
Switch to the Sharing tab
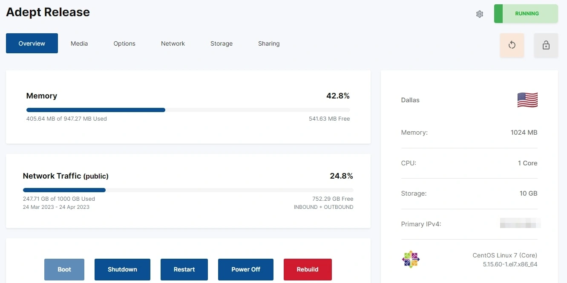click(269, 43)
